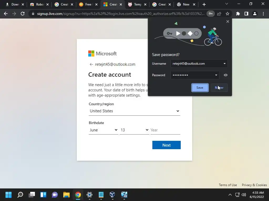Click Save in the password popup

coord(200,88)
